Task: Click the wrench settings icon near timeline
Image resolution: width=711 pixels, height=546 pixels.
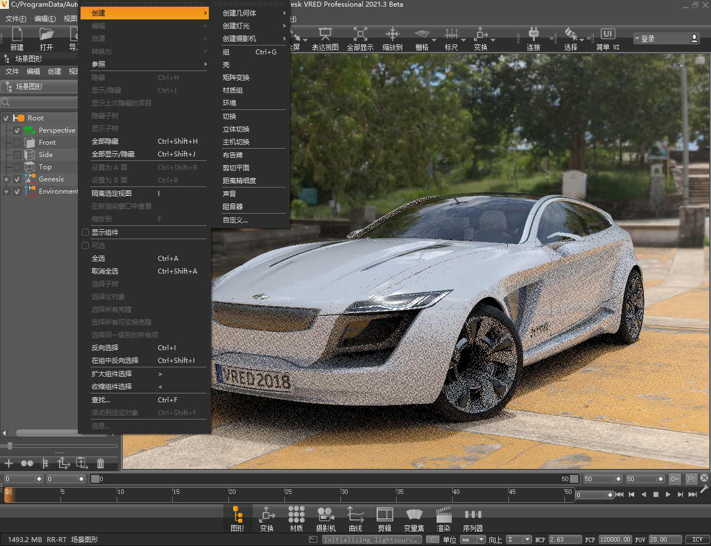Action: 704,489
